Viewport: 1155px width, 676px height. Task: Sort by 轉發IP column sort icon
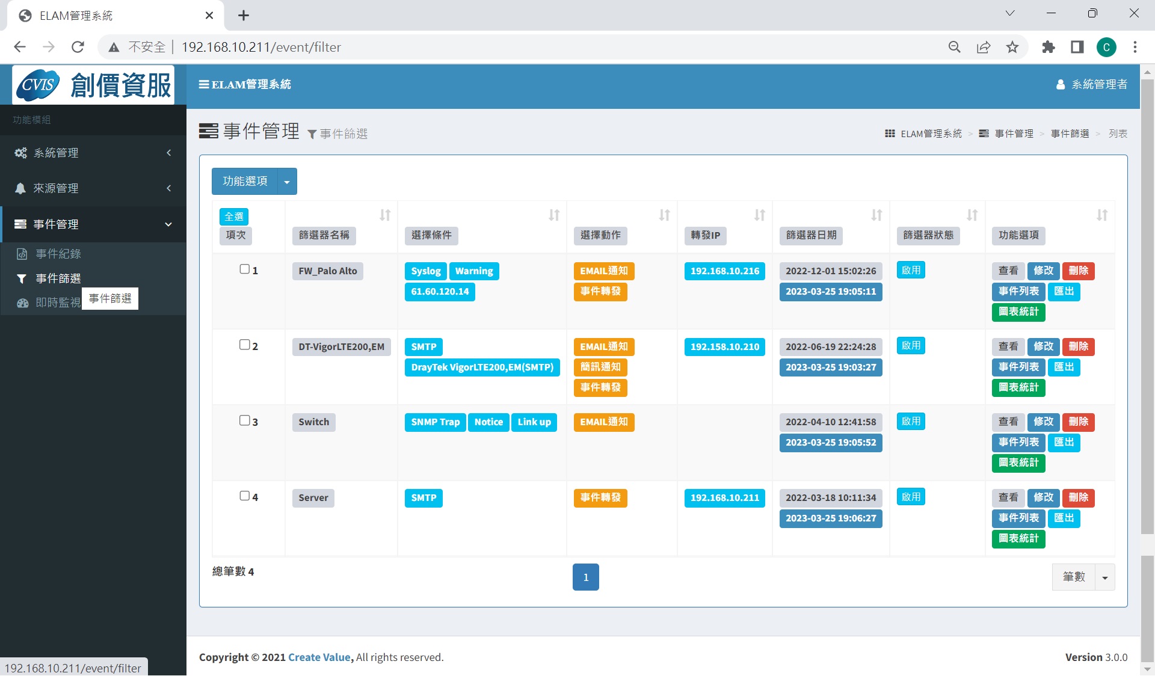click(x=760, y=215)
